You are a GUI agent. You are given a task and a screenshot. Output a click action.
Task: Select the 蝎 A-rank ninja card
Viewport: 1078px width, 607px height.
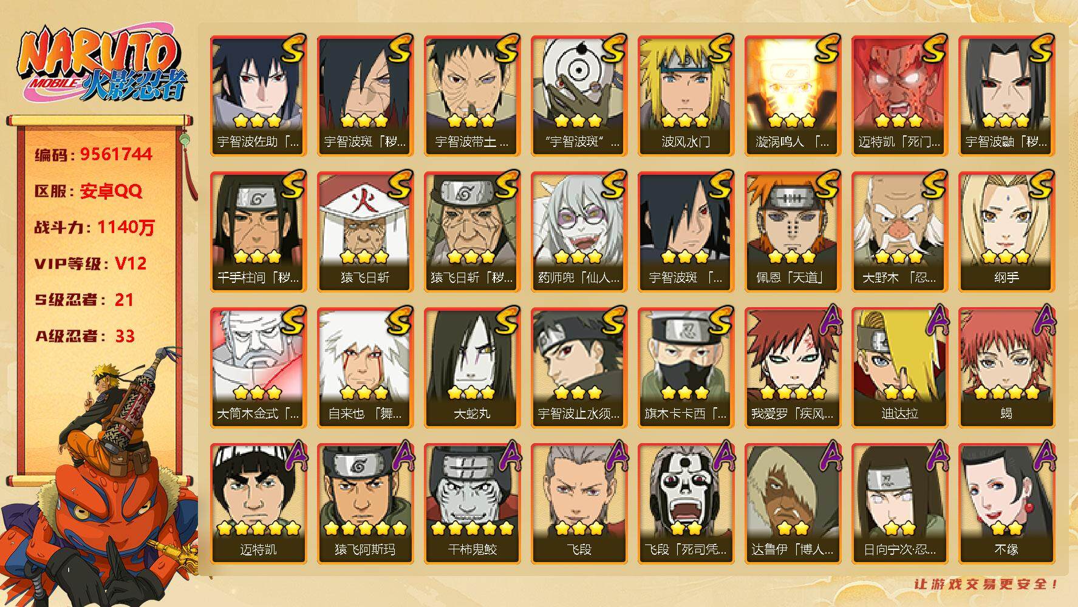click(x=1006, y=367)
